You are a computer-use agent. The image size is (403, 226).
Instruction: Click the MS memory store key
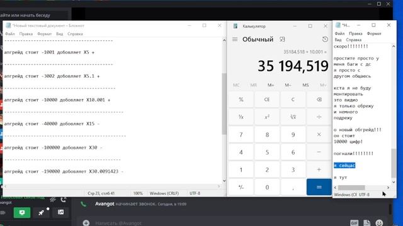pyautogui.click(x=305, y=85)
